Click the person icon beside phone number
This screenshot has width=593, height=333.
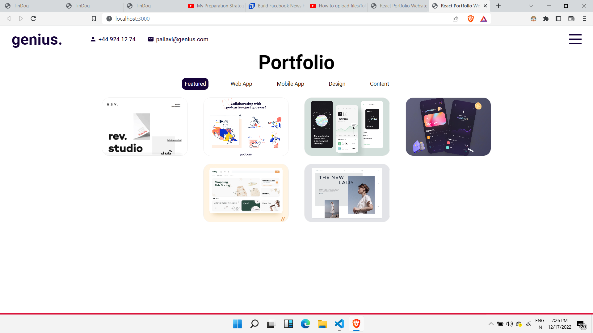(x=93, y=39)
